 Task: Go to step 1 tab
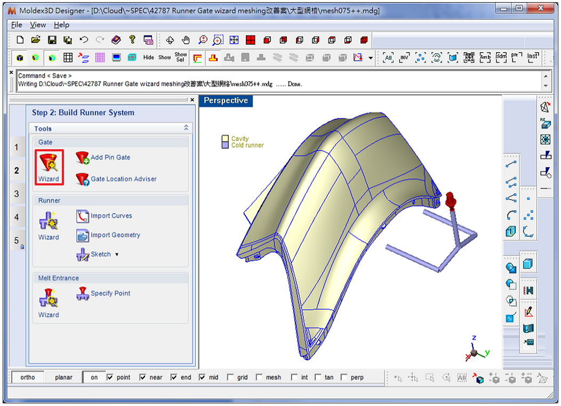[17, 147]
